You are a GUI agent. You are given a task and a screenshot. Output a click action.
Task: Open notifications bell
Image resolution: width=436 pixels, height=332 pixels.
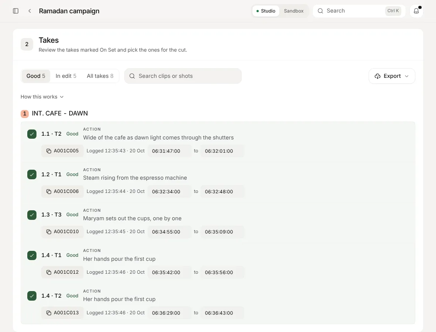click(x=416, y=11)
